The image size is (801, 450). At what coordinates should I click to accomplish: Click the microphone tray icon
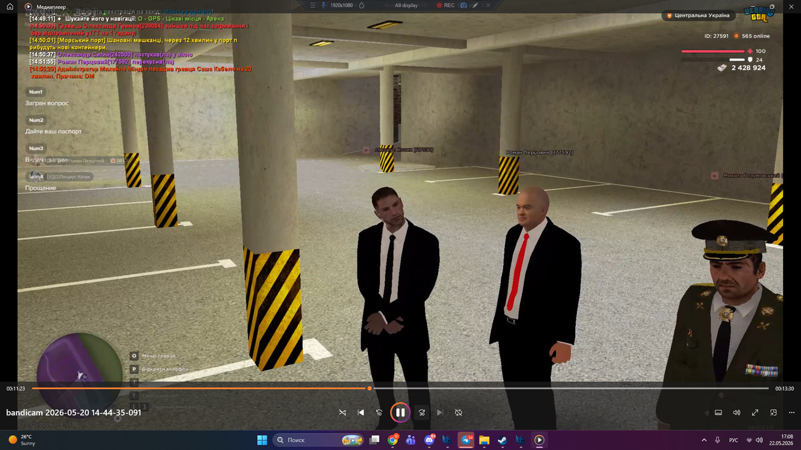(718, 440)
